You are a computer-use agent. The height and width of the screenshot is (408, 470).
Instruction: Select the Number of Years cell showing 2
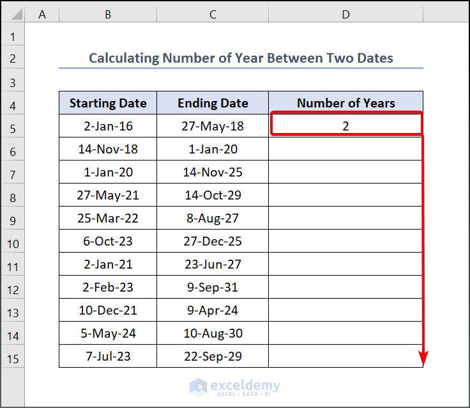tap(345, 126)
